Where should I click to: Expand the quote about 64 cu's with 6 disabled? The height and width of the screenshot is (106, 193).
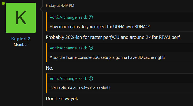tap(80, 88)
